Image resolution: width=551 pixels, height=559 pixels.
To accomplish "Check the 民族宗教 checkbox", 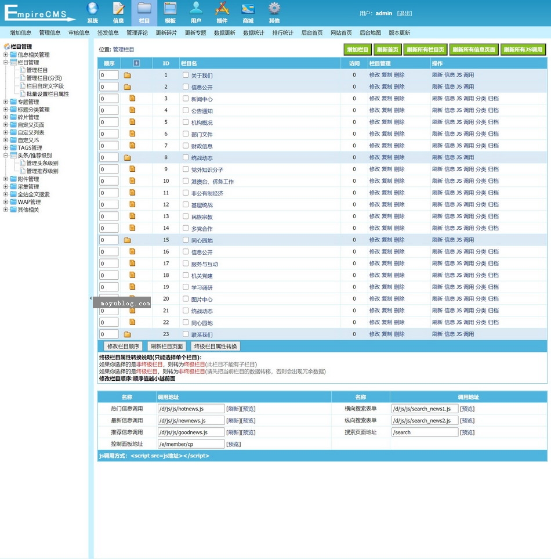I will pos(186,216).
